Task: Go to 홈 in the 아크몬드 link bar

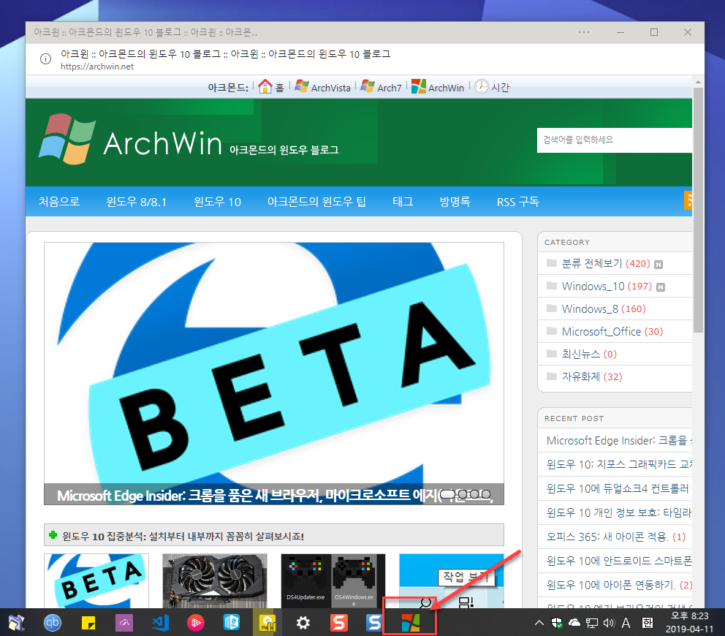Action: (x=271, y=87)
